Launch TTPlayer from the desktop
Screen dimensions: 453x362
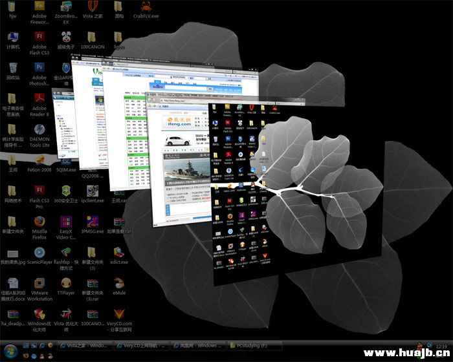tap(66, 284)
